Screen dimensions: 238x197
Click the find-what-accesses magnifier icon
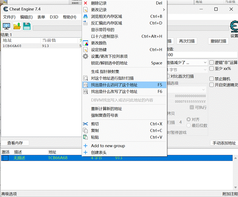86,85
